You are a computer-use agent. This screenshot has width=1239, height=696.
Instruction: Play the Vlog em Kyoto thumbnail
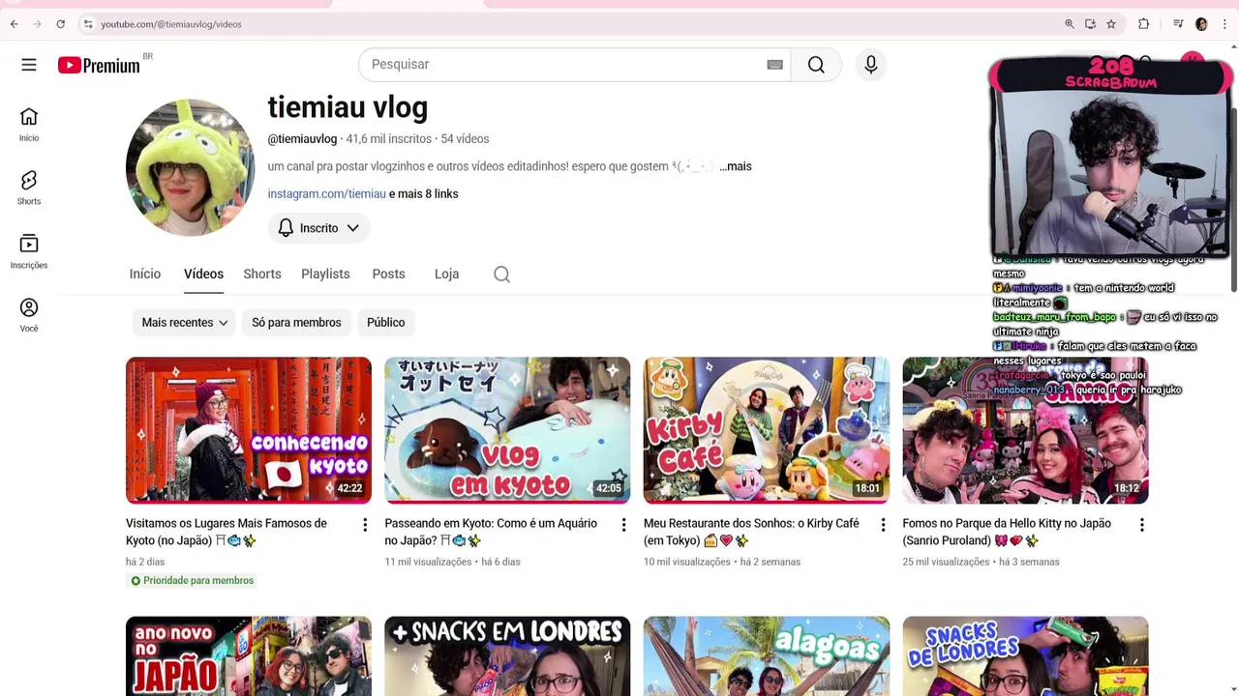click(507, 430)
